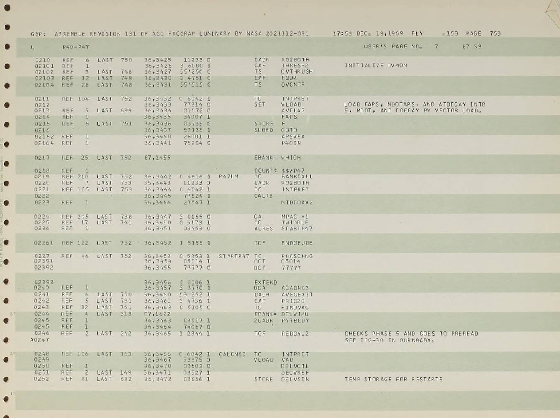The width and height of the screenshot is (560, 418).
Task: Select the operand 'FOUR'
Action: pos(289,78)
